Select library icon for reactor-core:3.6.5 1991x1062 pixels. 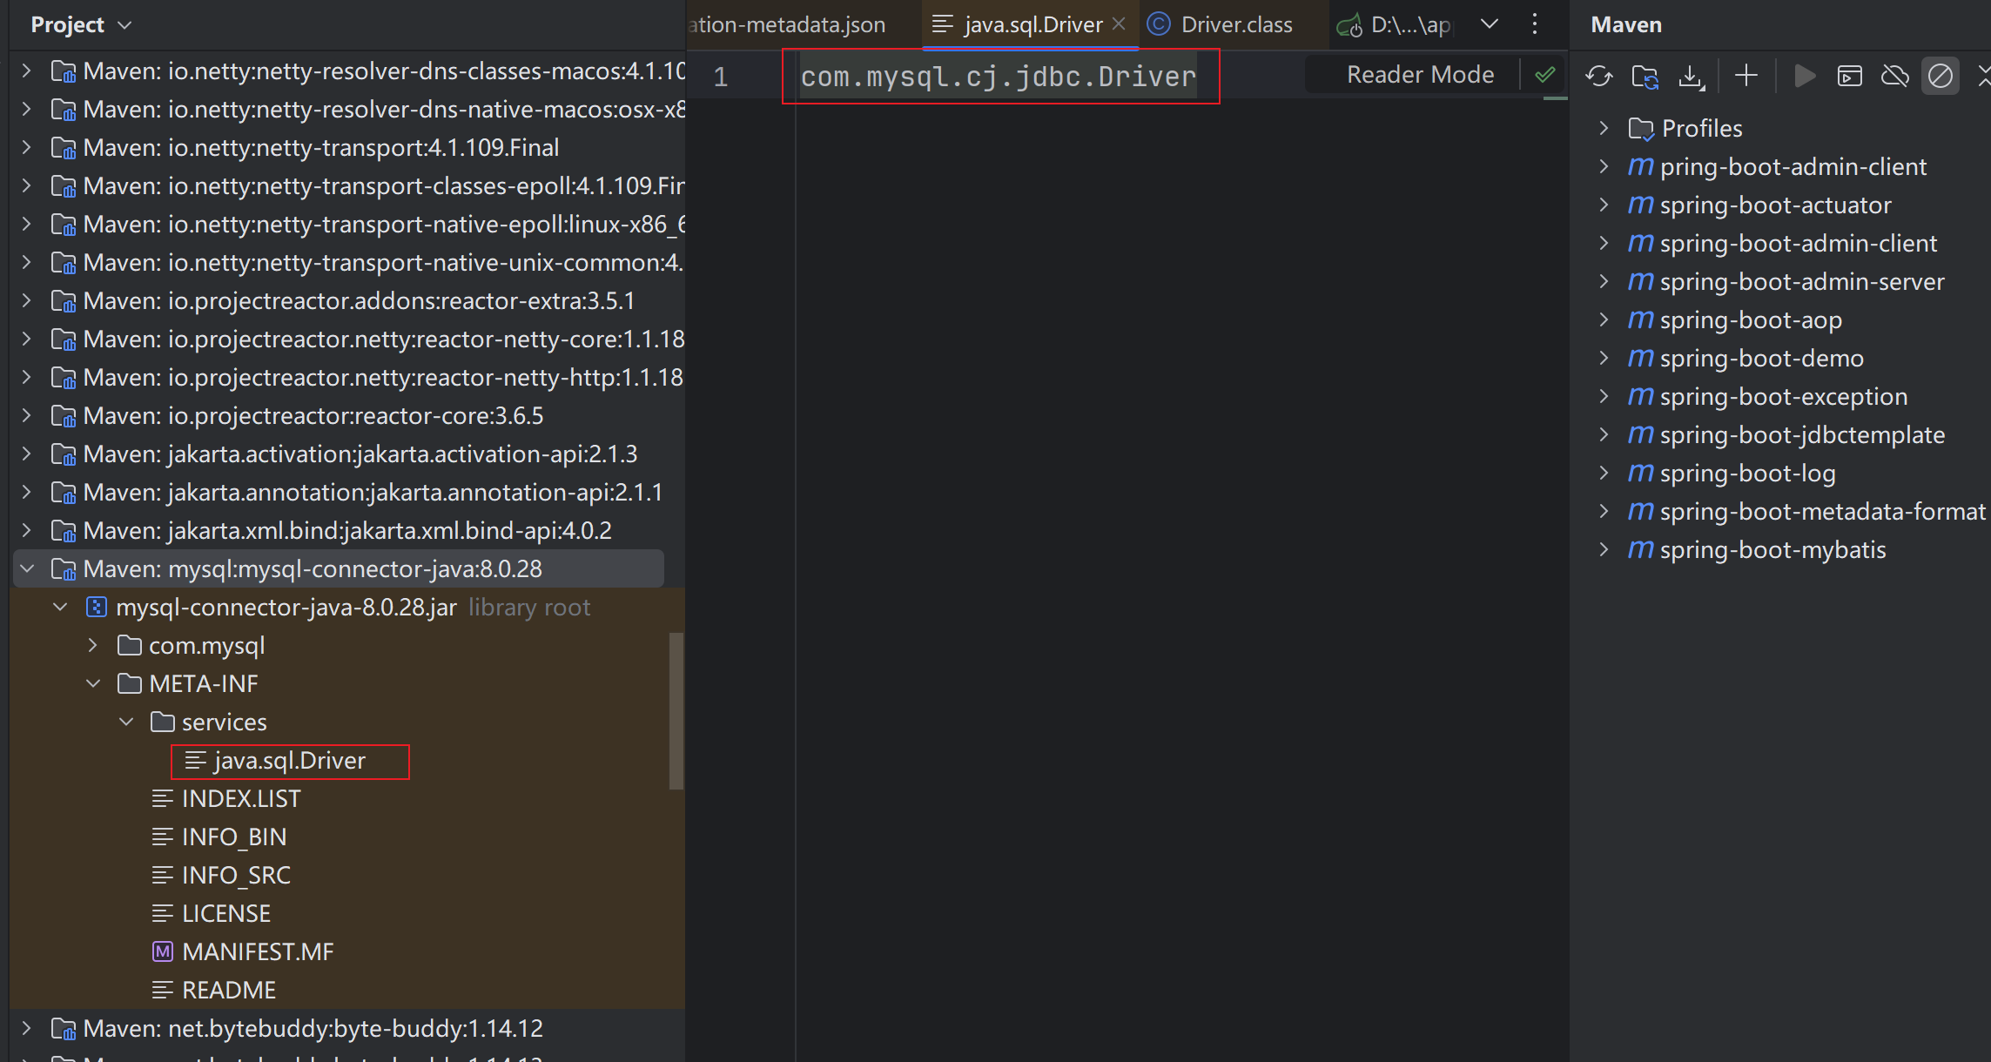(64, 416)
